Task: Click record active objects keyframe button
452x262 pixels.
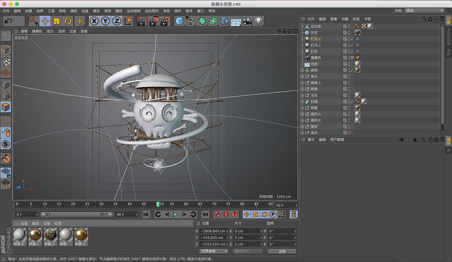Action: pos(217,214)
